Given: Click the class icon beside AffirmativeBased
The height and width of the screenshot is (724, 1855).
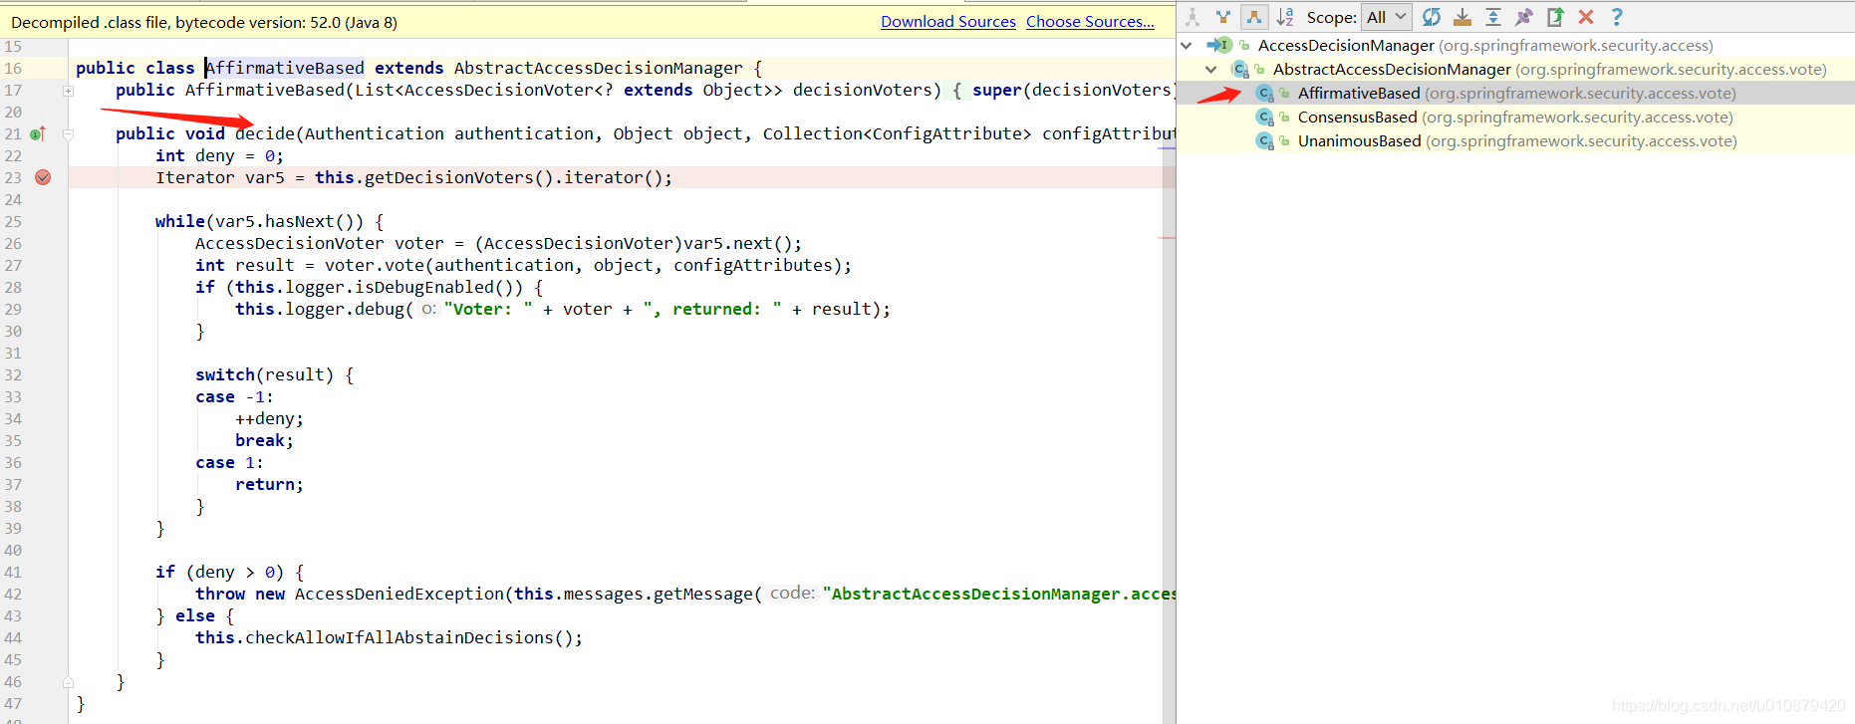Looking at the screenshot, I should pyautogui.click(x=1265, y=93).
